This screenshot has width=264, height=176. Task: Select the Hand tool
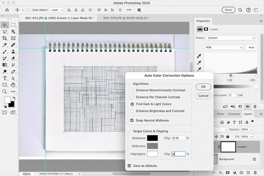13,85
